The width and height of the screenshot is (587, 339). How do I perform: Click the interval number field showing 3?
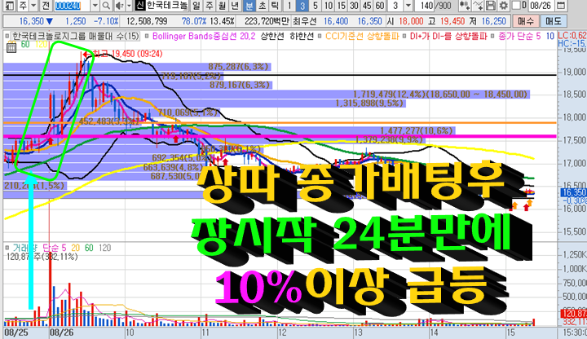click(395, 6)
